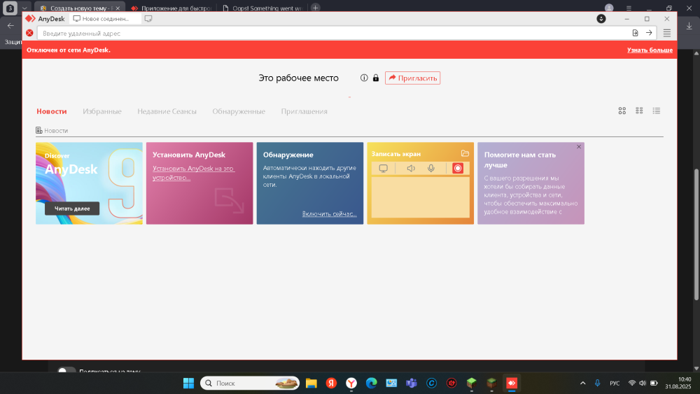
Task: Click the browser tab counter showing 3
Action: click(10, 8)
